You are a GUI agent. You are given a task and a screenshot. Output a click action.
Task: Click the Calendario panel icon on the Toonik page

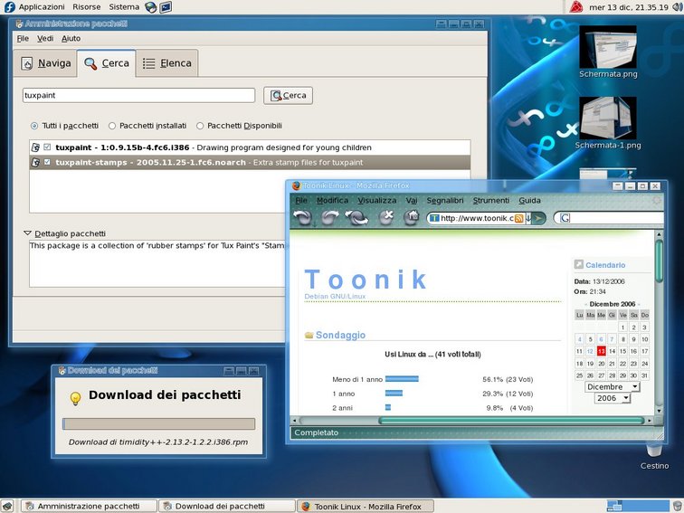click(x=578, y=264)
